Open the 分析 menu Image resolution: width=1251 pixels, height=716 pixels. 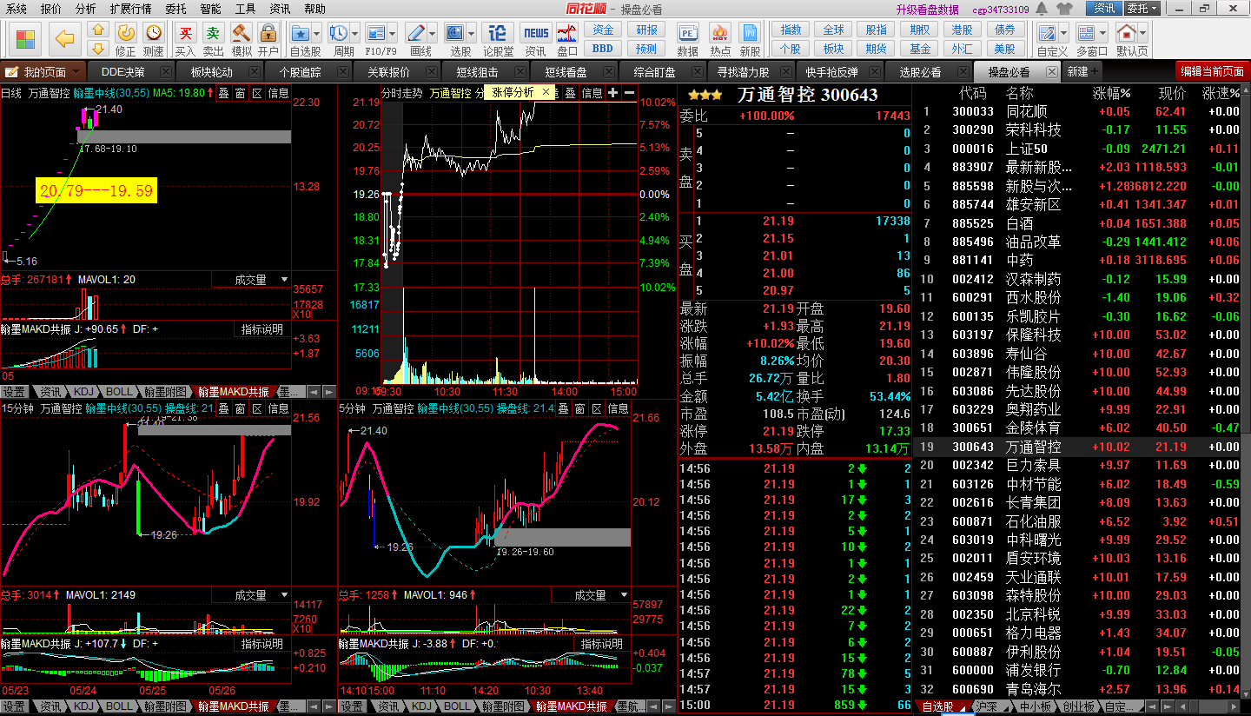[x=86, y=9]
